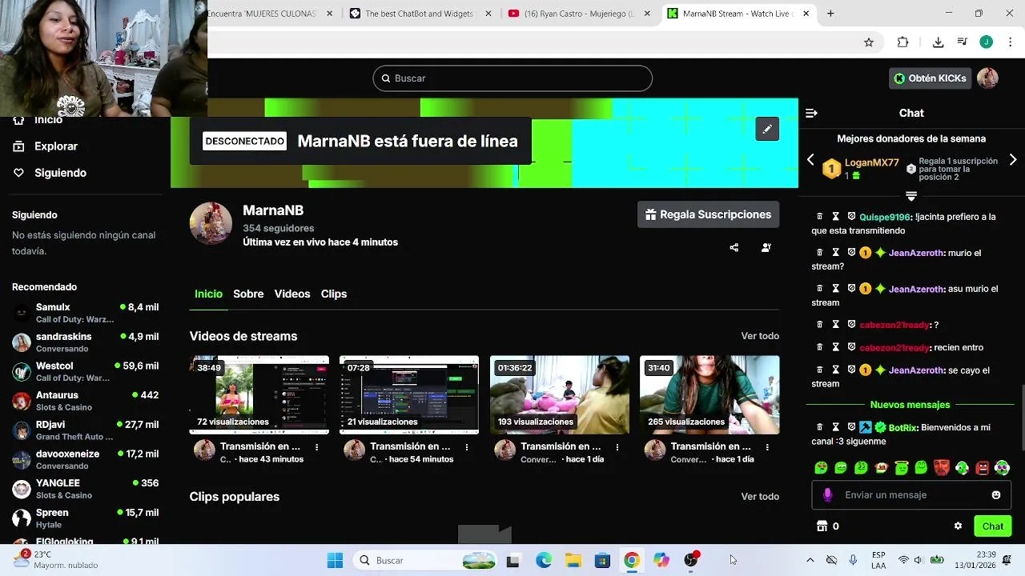This screenshot has height=576, width=1025.
Task: Timeout JeanAzeroth on 'se cayo el stream'
Action: coord(835,370)
